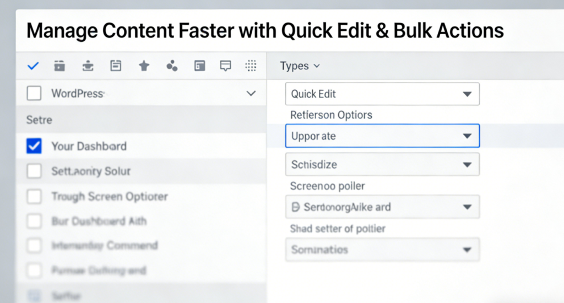564x303 pixels.
Task: Click the document page toolbar icon
Action: pyautogui.click(x=116, y=66)
